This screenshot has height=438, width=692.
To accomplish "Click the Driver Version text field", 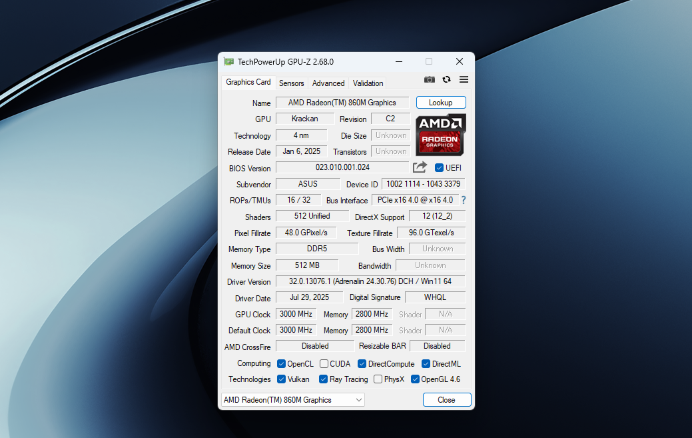I will coord(370,281).
